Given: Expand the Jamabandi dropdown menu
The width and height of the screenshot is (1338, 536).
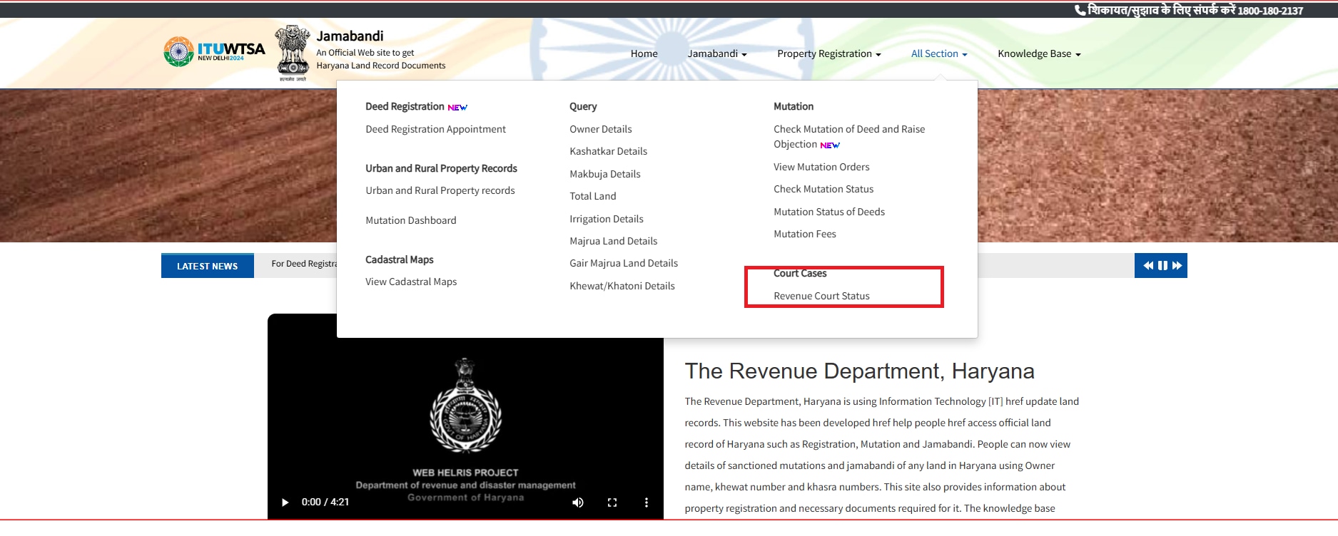Looking at the screenshot, I should [716, 53].
